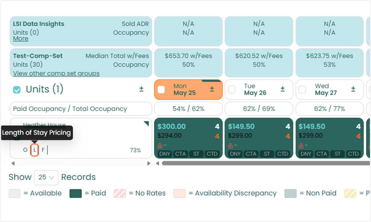Click DNY tag in Tue May 26 cell

(235, 154)
